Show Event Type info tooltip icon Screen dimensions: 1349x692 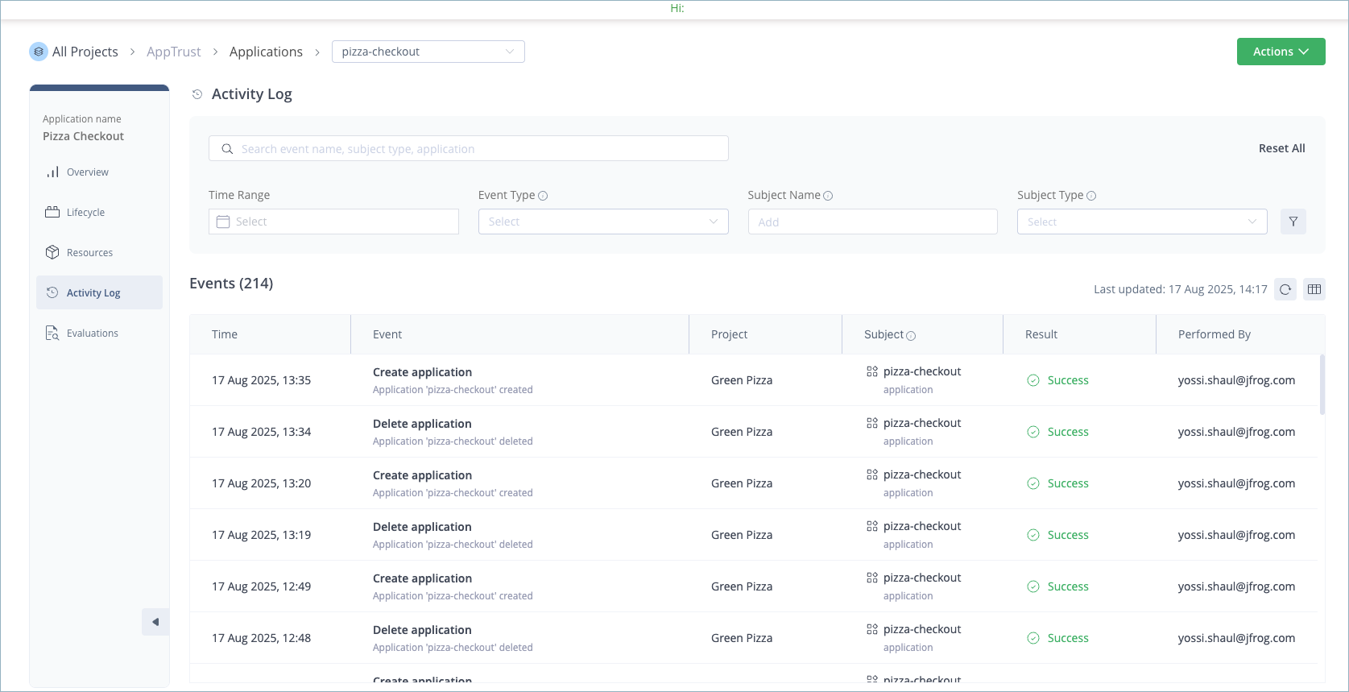543,196
